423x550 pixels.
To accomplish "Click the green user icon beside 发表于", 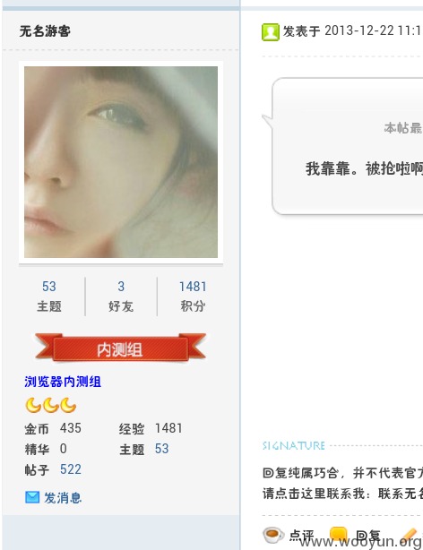I will (271, 32).
